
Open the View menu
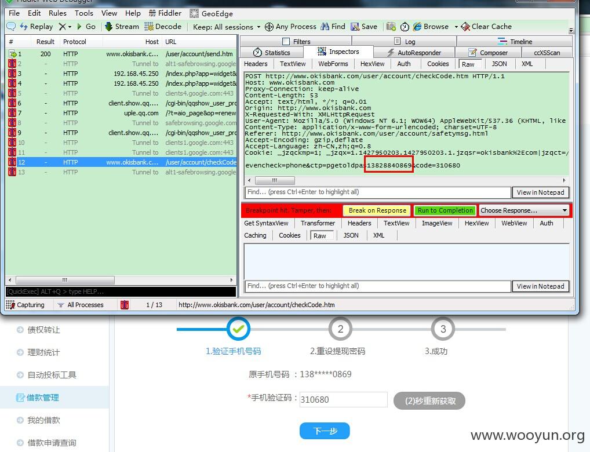[109, 13]
